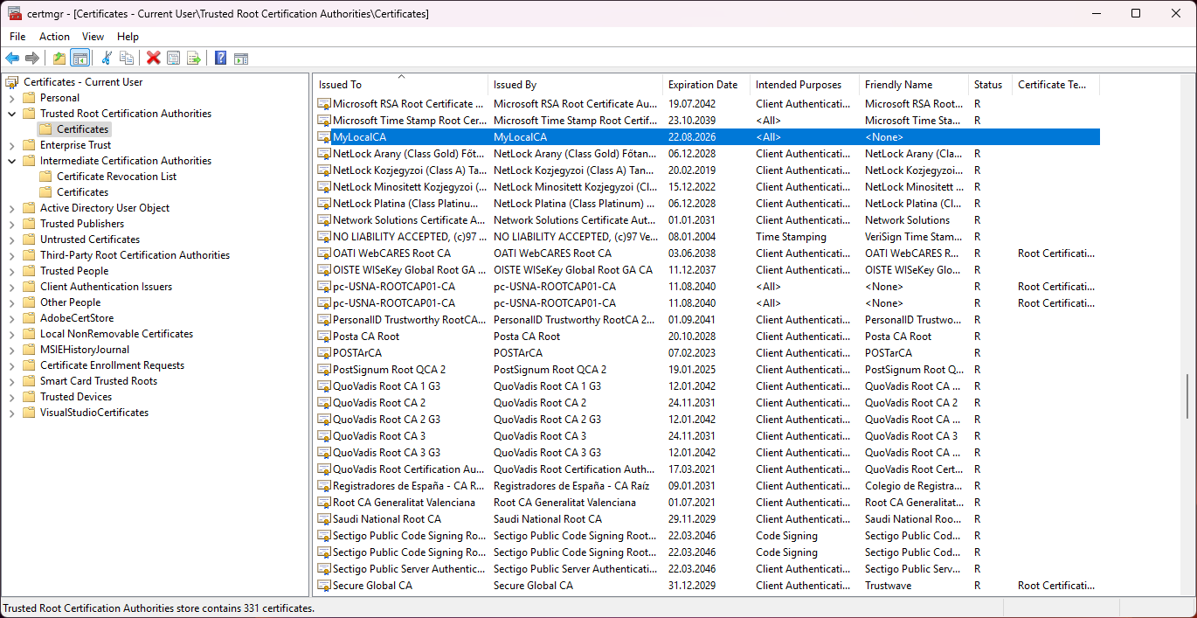
Task: Select the Client Authentication Issuers tree item
Action: pyautogui.click(x=106, y=287)
